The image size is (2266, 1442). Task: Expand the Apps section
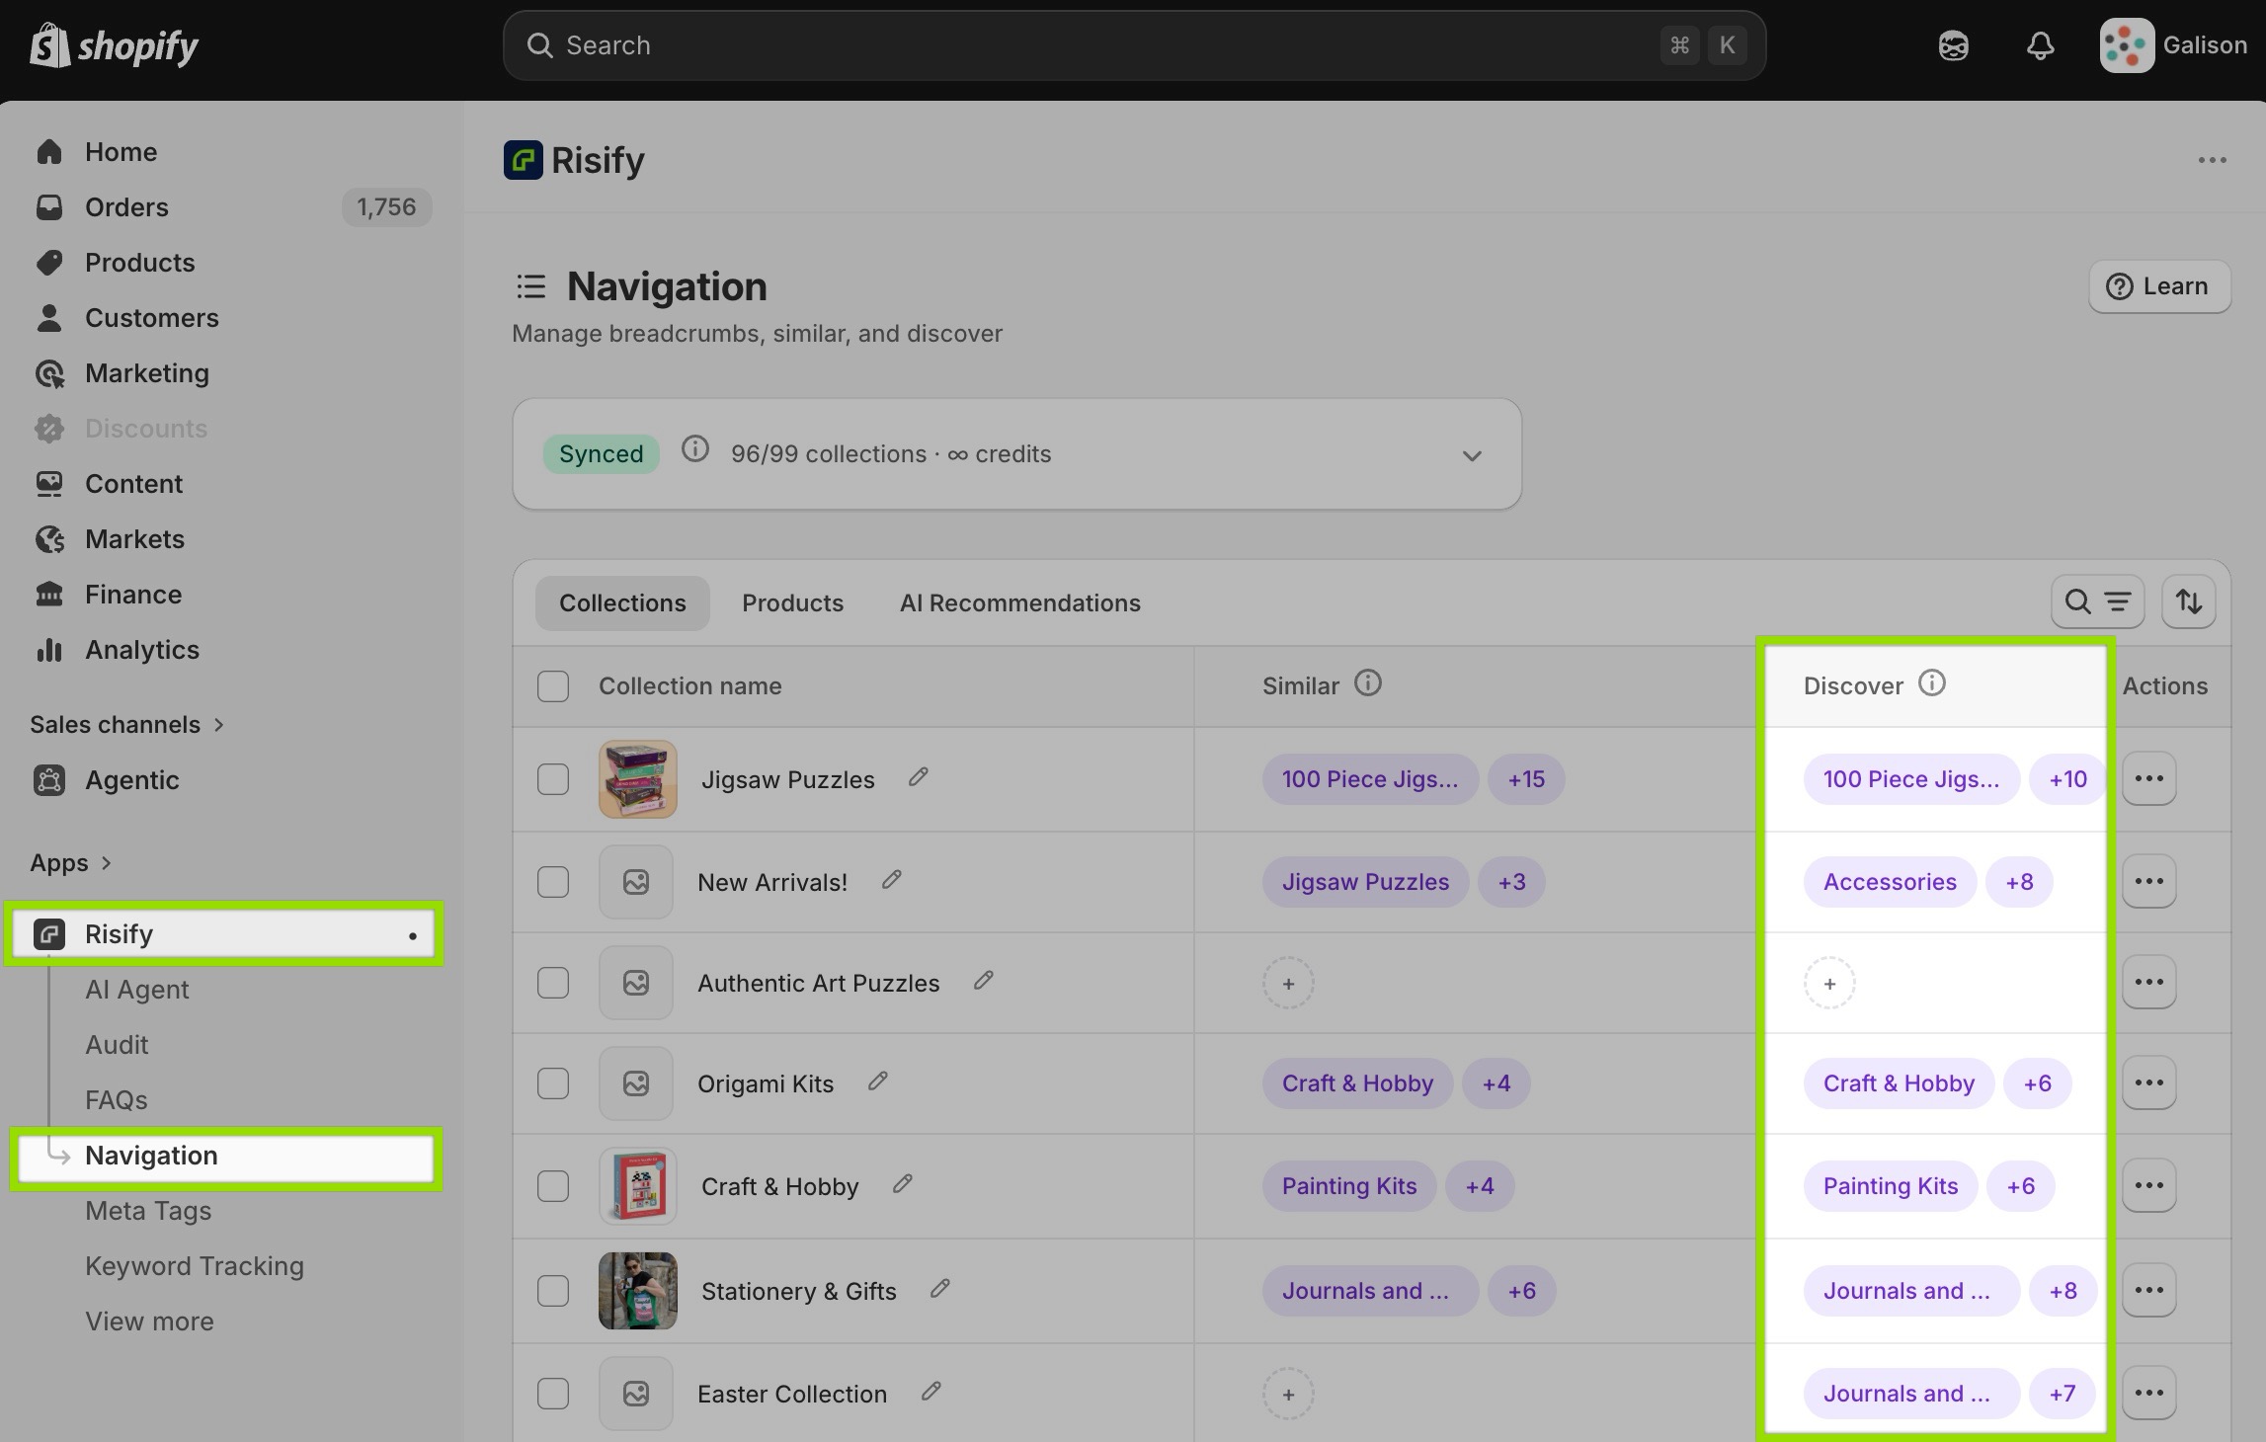pos(70,863)
